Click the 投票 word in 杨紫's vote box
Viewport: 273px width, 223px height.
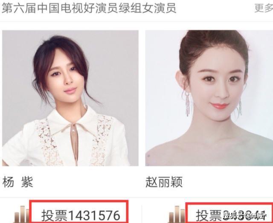coord(54,215)
